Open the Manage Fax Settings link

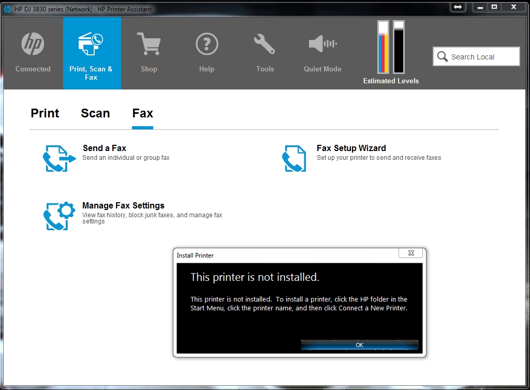[123, 206]
